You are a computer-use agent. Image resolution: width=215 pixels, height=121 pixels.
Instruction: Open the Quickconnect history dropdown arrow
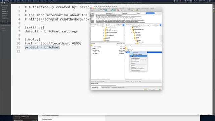pos(156,13)
